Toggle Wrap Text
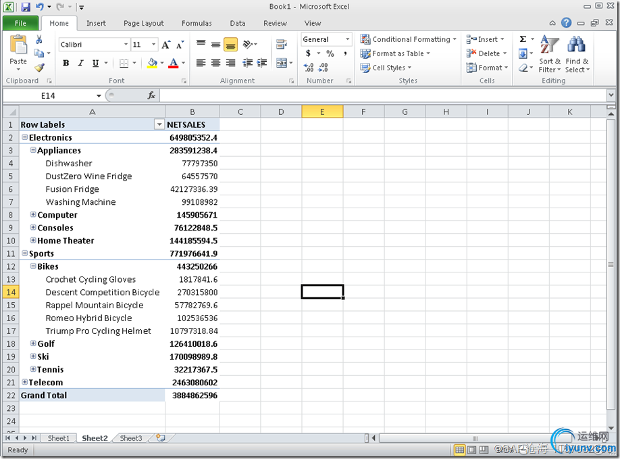The width and height of the screenshot is (620, 459). [282, 44]
